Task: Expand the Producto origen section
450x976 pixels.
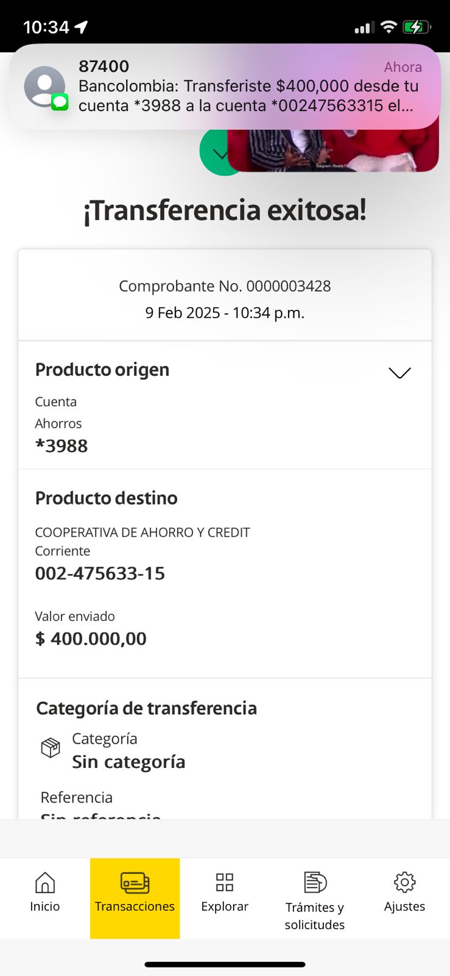Action: (399, 373)
